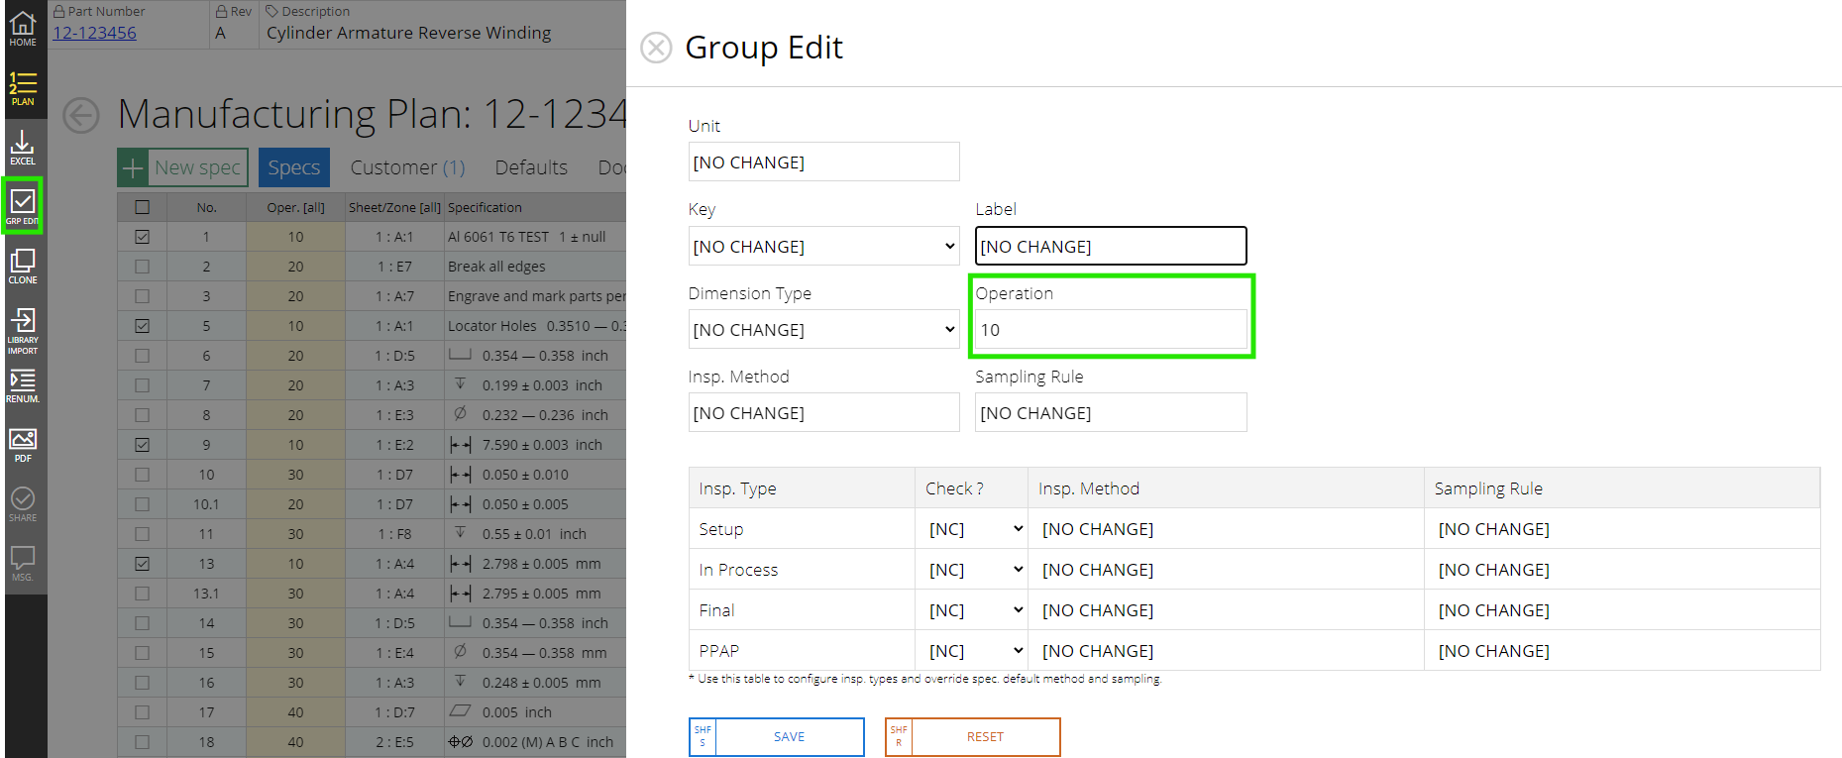The width and height of the screenshot is (1842, 758).
Task: Click the spec 0.005 inch in row 17
Action: (516, 712)
